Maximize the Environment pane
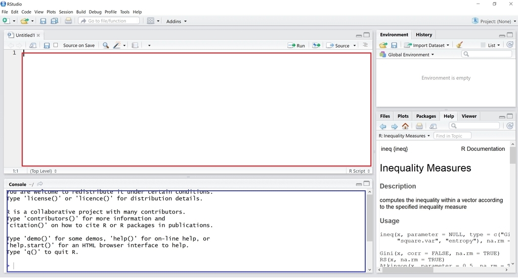This screenshot has width=518, height=278. [510, 35]
